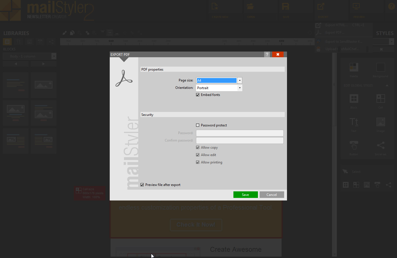This screenshot has width=397, height=258.
Task: Uncheck the Embed fonts checkbox
Action: pos(198,95)
